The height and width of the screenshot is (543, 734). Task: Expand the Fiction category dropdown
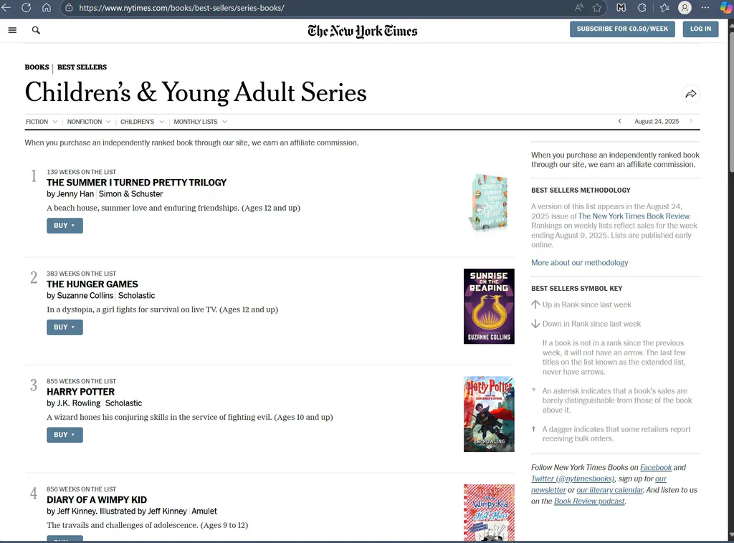[42, 122]
